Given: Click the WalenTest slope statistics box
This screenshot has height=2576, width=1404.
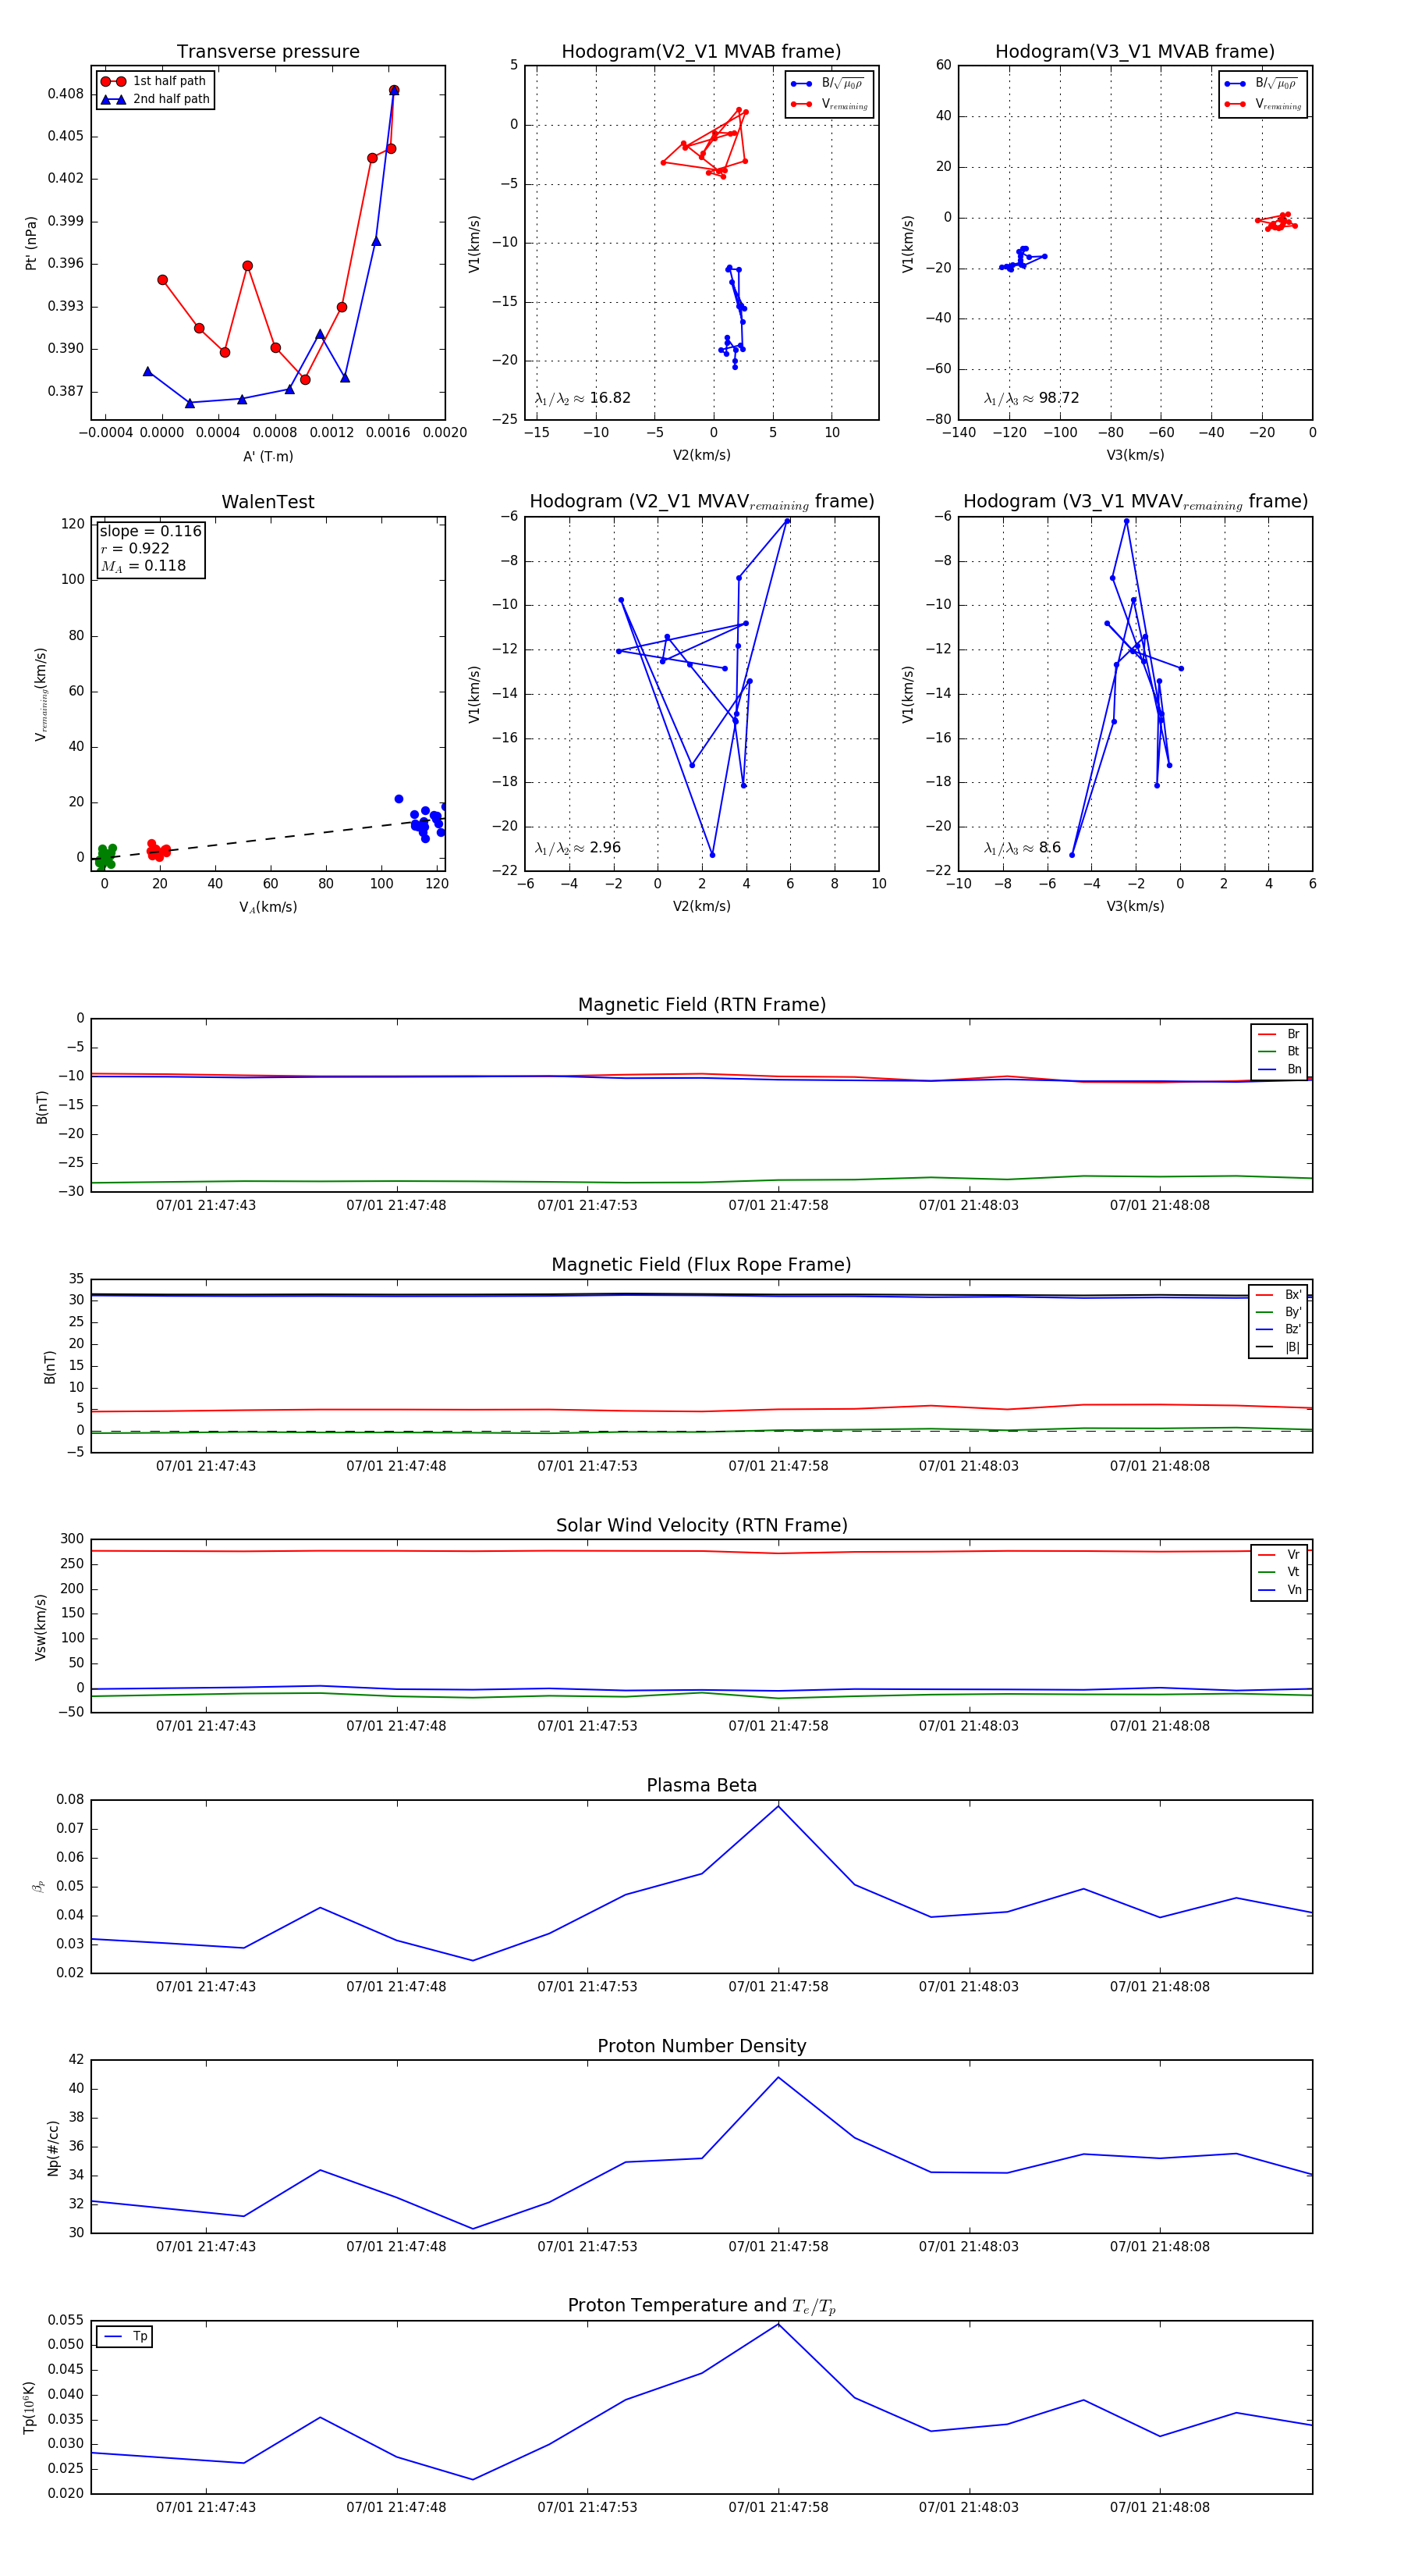Looking at the screenshot, I should point(150,548).
